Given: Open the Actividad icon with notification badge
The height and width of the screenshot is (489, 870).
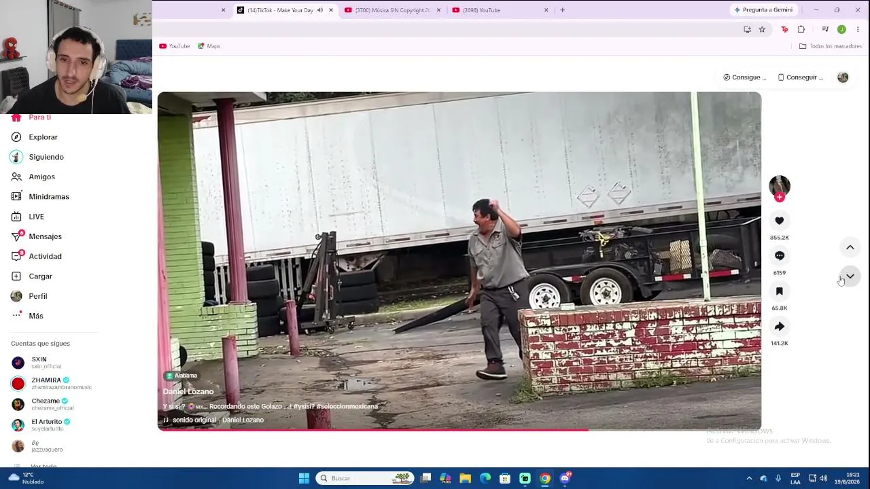Looking at the screenshot, I should click(16, 256).
